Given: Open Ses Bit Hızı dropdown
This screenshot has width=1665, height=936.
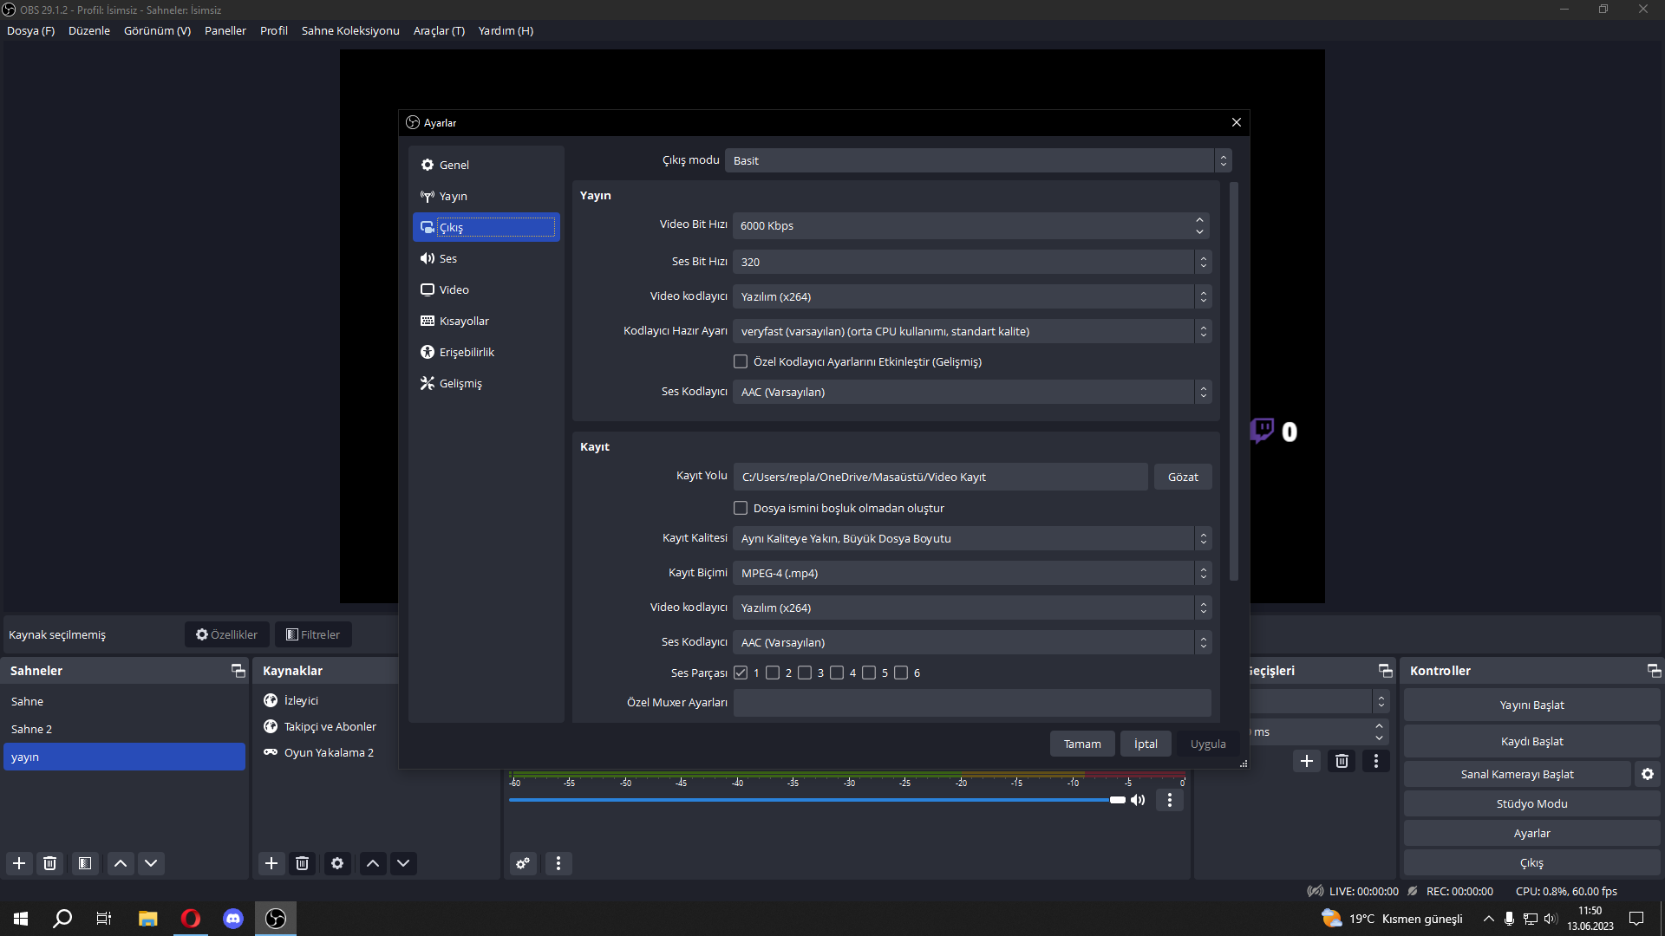Looking at the screenshot, I should point(972,262).
